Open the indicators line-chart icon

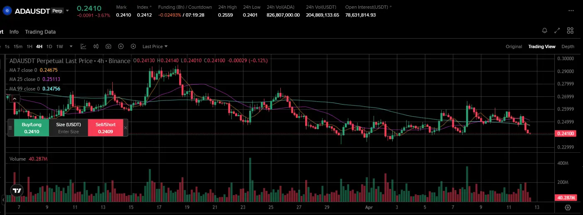[83, 46]
